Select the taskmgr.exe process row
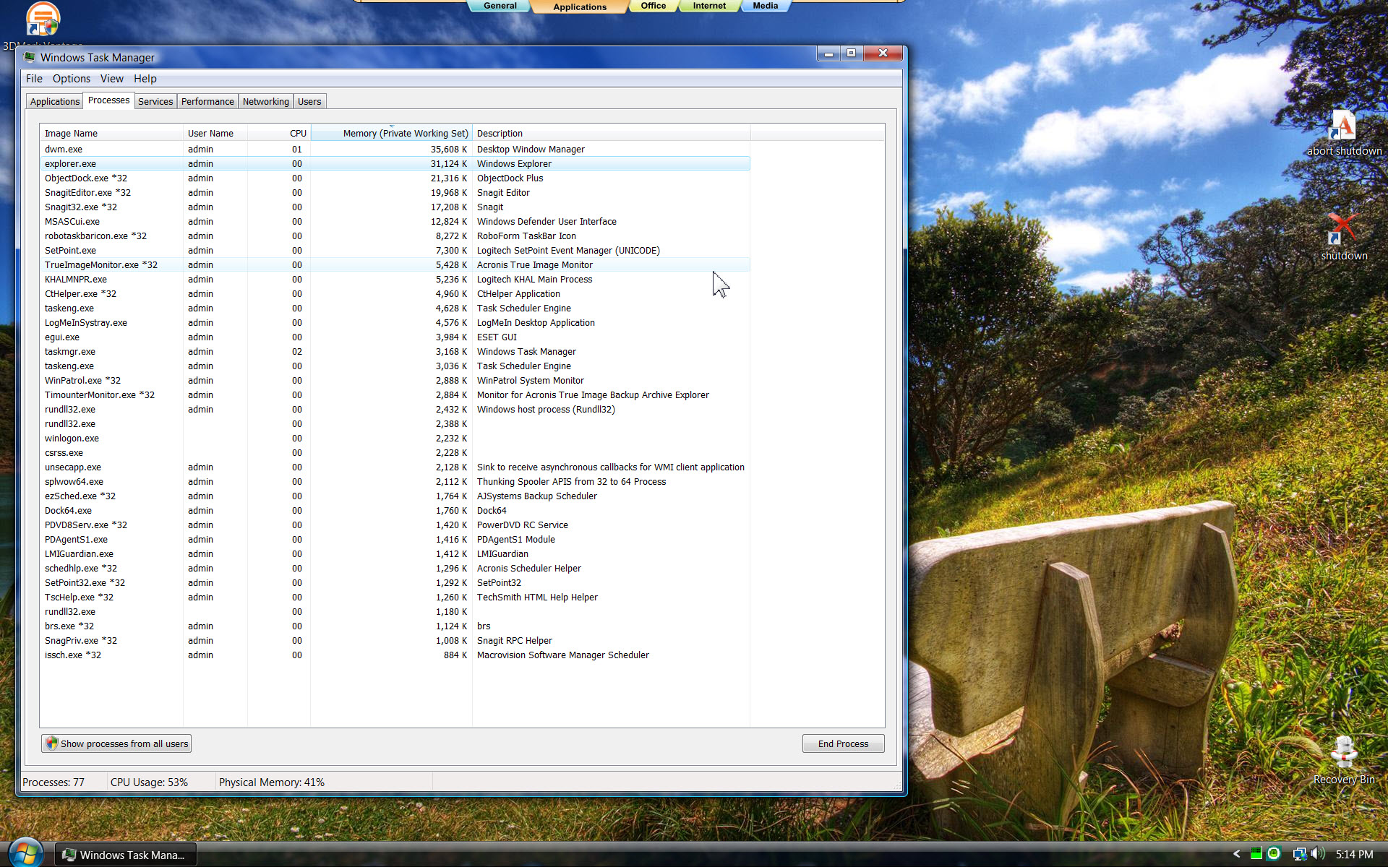Screen dimensions: 1388x867 pyautogui.click(x=395, y=352)
